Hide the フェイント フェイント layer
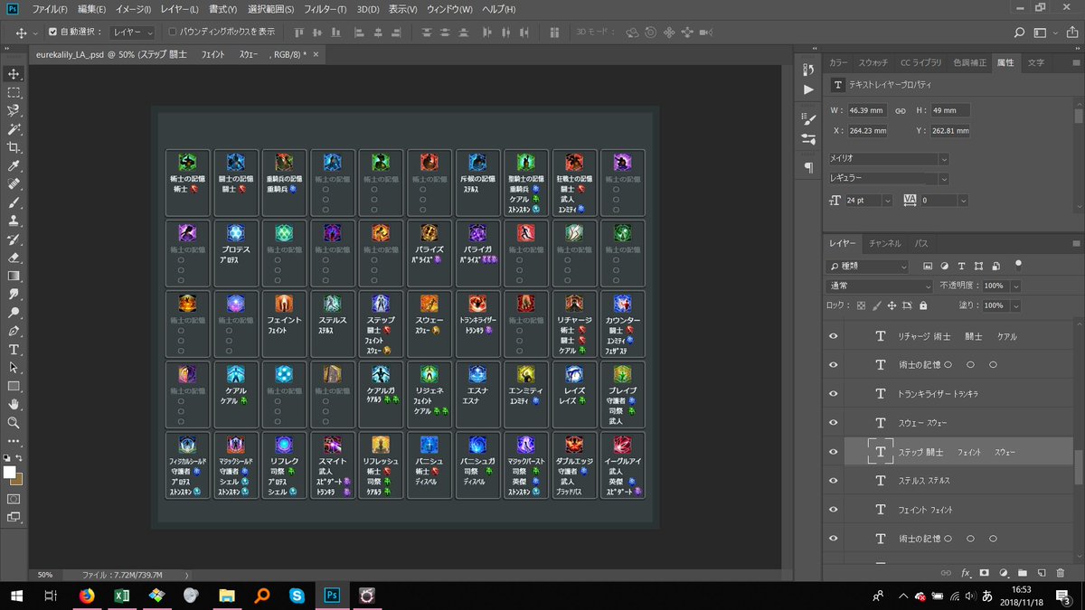The height and width of the screenshot is (610, 1085). (833, 510)
